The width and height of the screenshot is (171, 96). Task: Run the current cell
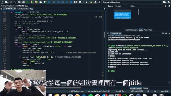tap(32, 2)
